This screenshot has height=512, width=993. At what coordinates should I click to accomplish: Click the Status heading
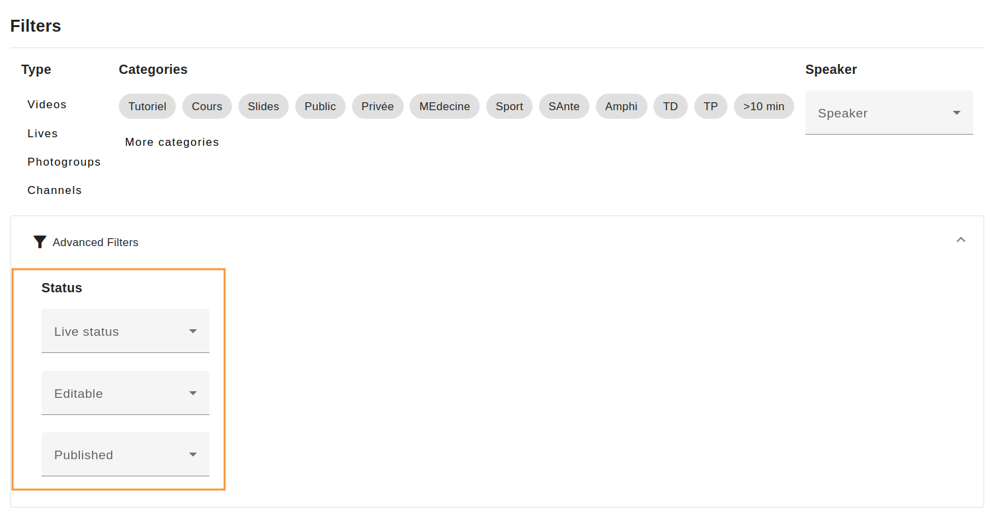62,288
